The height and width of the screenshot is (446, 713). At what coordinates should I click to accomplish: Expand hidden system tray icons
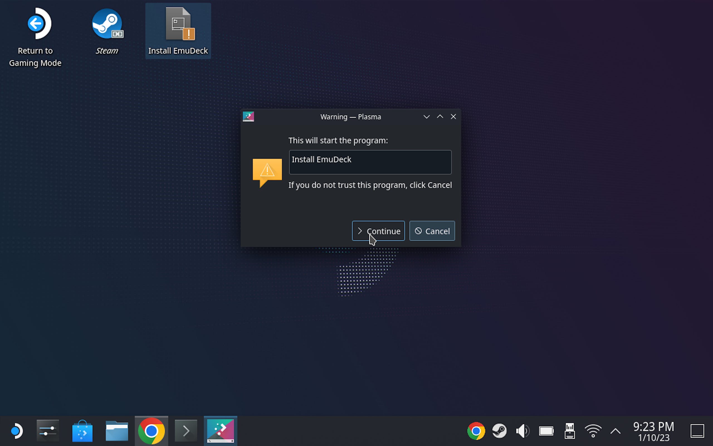pyautogui.click(x=616, y=431)
